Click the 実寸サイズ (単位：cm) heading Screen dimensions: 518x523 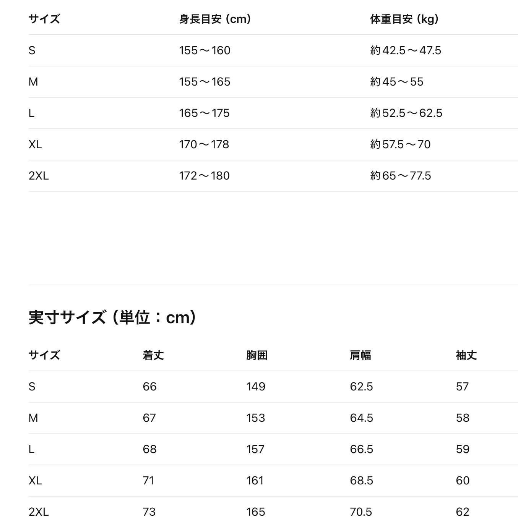click(112, 317)
